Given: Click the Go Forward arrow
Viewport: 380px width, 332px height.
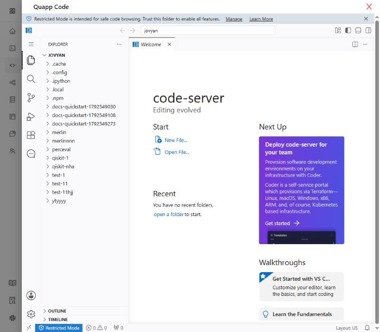Looking at the screenshot, I should pos(133,30).
